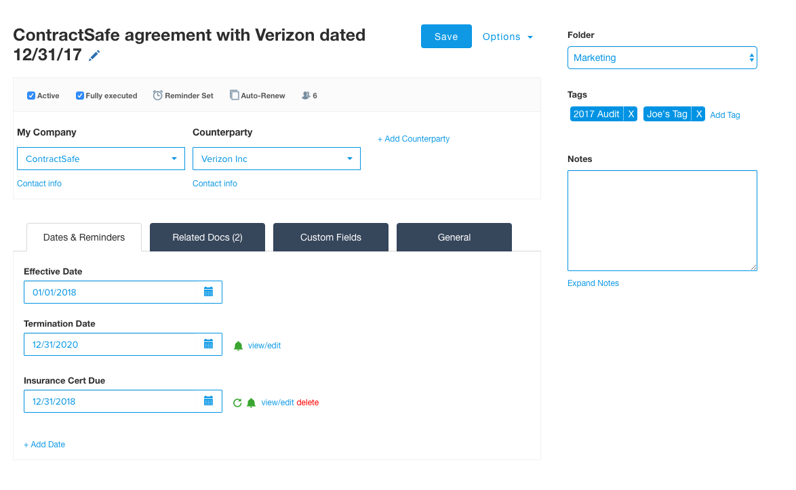Screen dimensions: 796x490
Task: Toggle the Auto-Renew option
Action: (235, 96)
